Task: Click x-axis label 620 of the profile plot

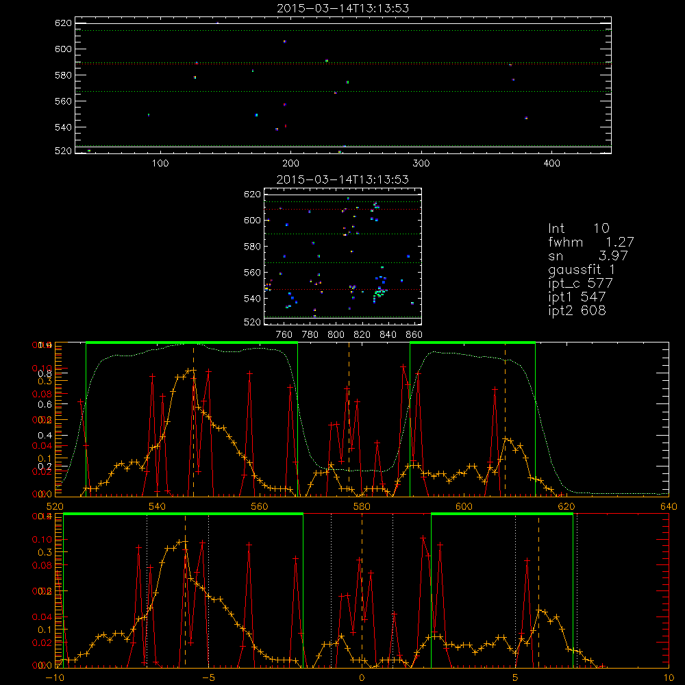Action: click(566, 507)
